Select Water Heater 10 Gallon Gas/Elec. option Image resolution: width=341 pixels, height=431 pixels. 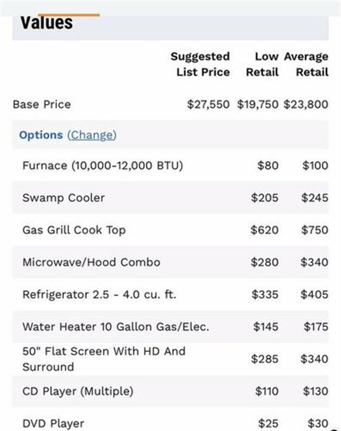tap(116, 326)
